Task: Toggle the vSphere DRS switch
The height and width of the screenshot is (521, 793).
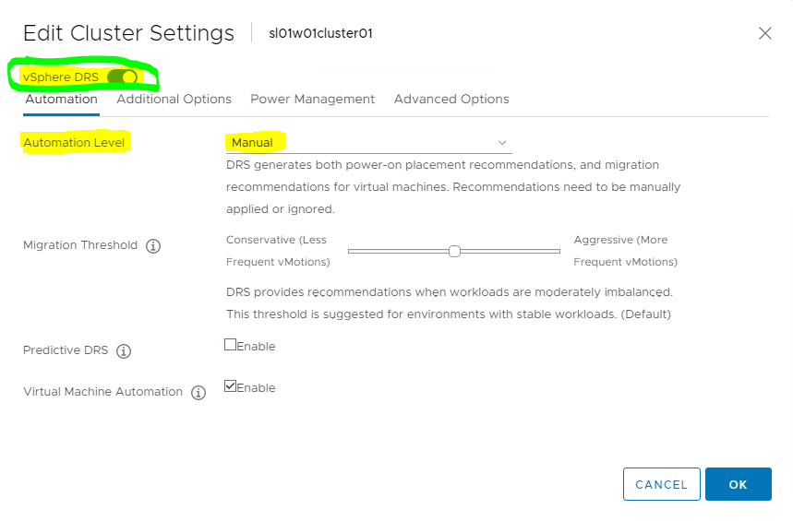Action: [x=123, y=77]
